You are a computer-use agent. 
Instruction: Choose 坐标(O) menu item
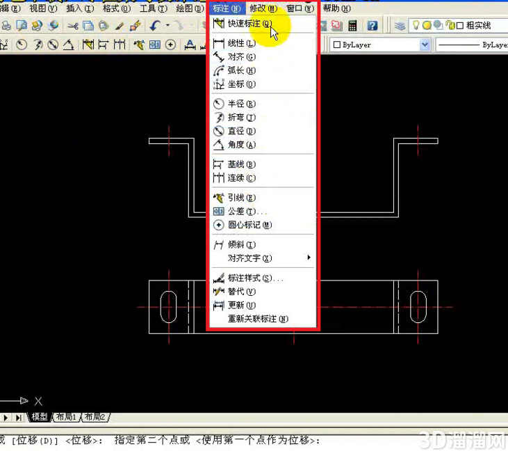click(263, 84)
